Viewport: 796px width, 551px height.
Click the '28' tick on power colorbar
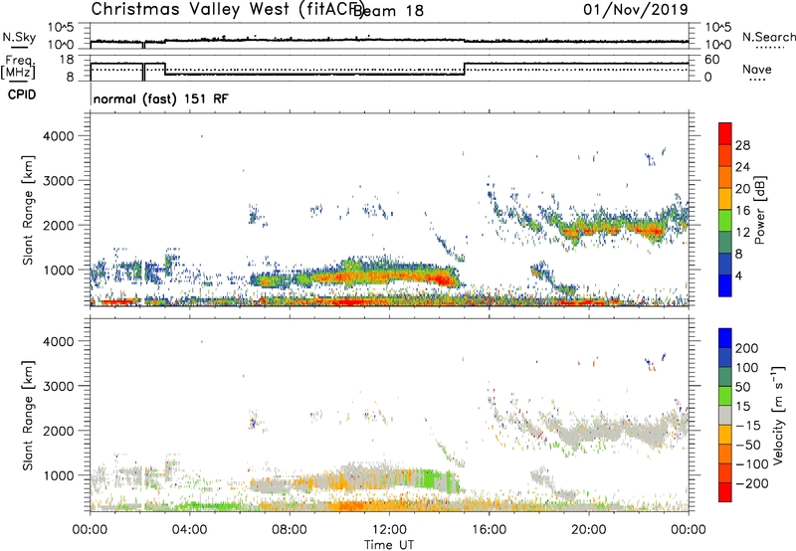(x=742, y=145)
